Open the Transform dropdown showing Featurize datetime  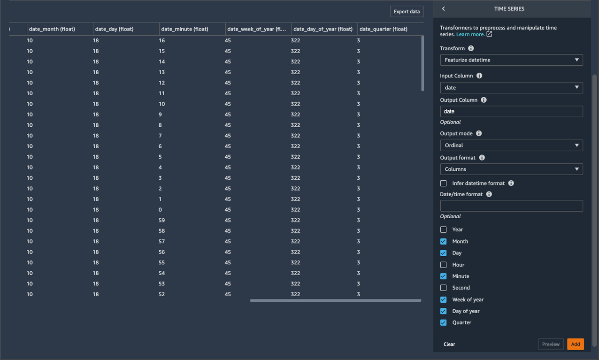pos(511,60)
